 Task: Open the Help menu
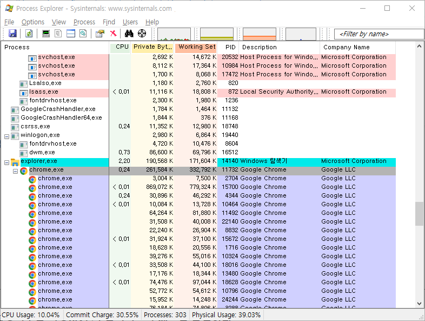152,22
